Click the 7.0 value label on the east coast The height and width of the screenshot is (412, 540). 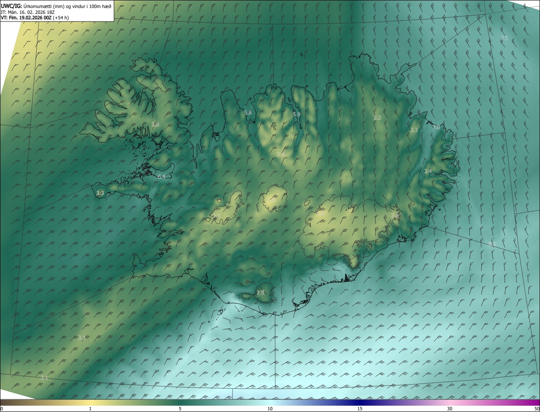click(x=436, y=127)
